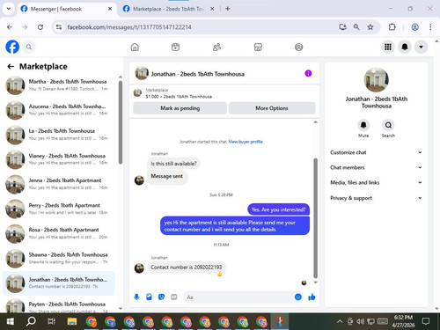Click the chat list vertical scrollbar
440x330 pixels.
pos(121,122)
